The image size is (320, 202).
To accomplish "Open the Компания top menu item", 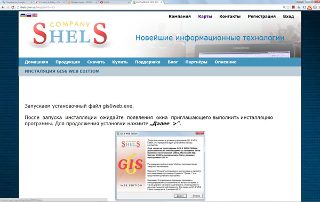I will (180, 17).
